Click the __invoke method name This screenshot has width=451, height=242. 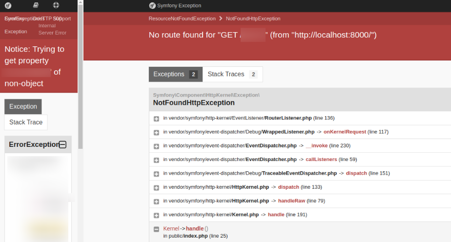[317, 145]
